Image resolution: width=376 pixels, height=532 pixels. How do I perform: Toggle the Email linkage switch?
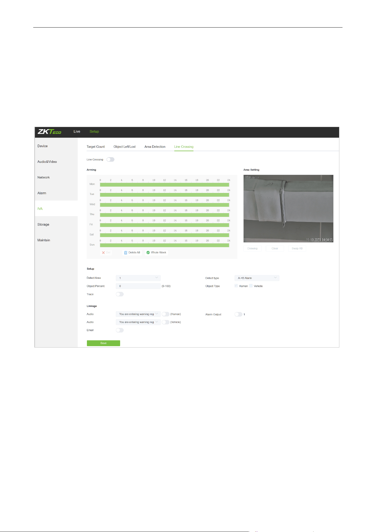(120, 330)
